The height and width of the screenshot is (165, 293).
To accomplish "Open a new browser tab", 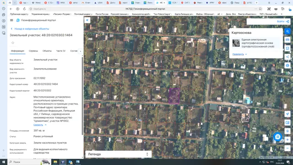I will coord(256,3).
